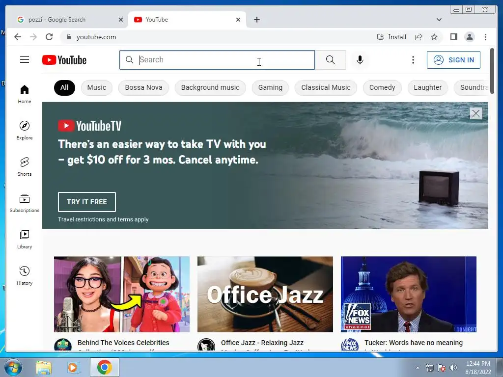This screenshot has width=503, height=377.
Task: Click TRY IT FREE button
Action: tap(86, 202)
